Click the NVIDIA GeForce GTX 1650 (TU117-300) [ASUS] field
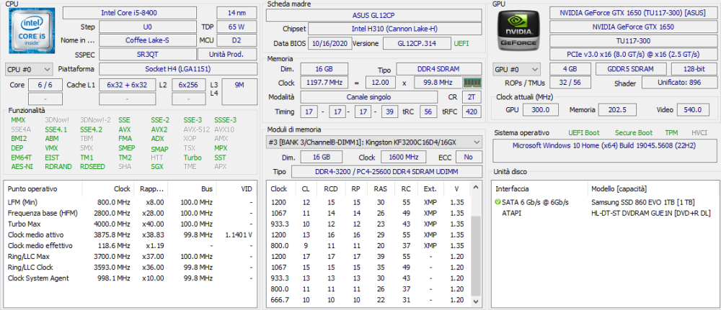 (x=633, y=13)
